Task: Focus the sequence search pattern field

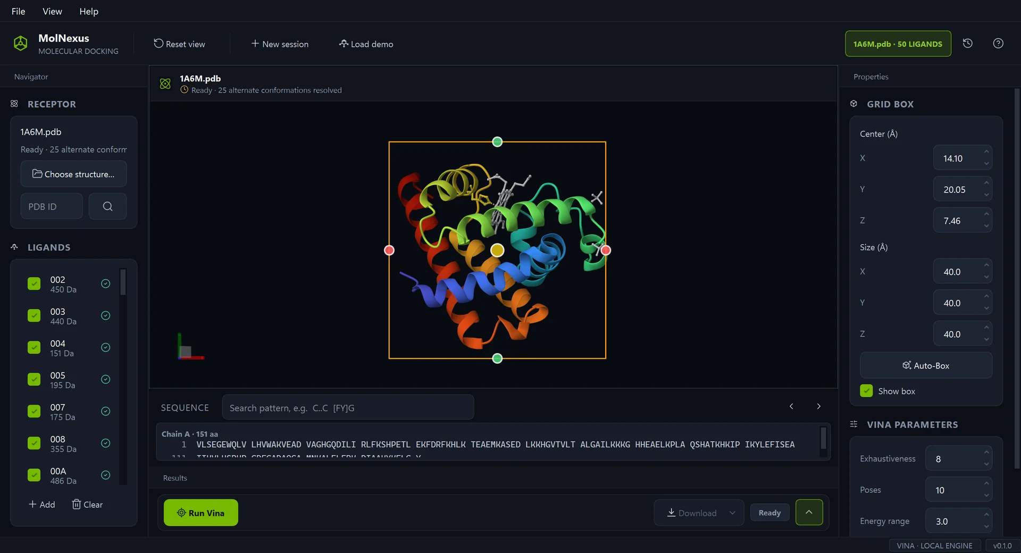Action: (348, 407)
